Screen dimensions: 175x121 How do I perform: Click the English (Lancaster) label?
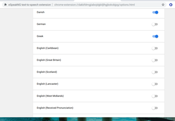click(48, 84)
